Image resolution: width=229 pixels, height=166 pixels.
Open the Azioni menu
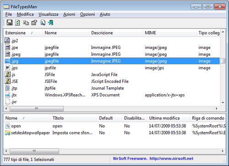[69, 14]
